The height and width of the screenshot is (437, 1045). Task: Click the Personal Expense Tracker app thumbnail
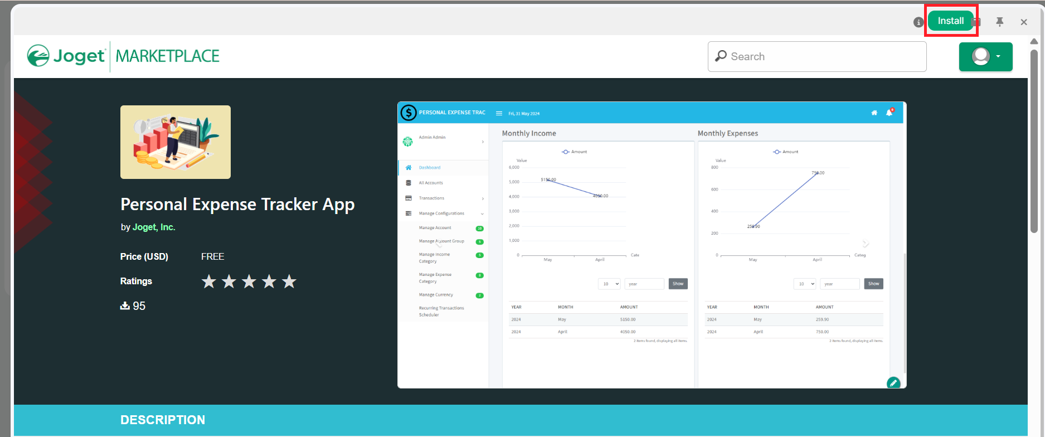176,142
